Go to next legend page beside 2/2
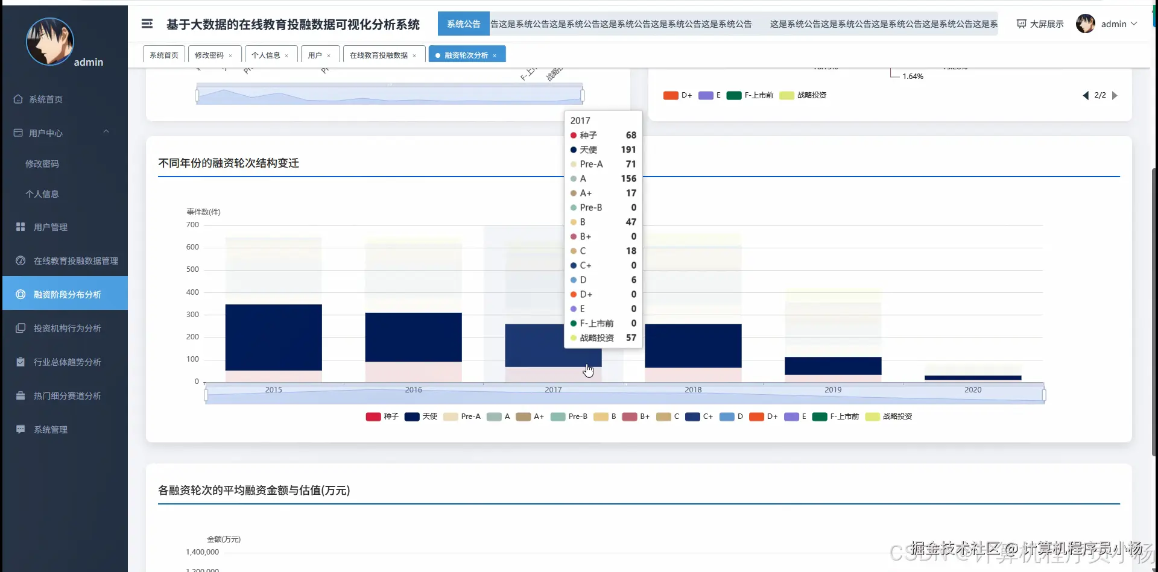 [1115, 95]
